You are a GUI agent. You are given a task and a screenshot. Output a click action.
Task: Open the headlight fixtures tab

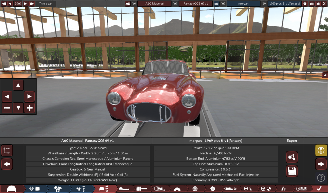(159, 189)
